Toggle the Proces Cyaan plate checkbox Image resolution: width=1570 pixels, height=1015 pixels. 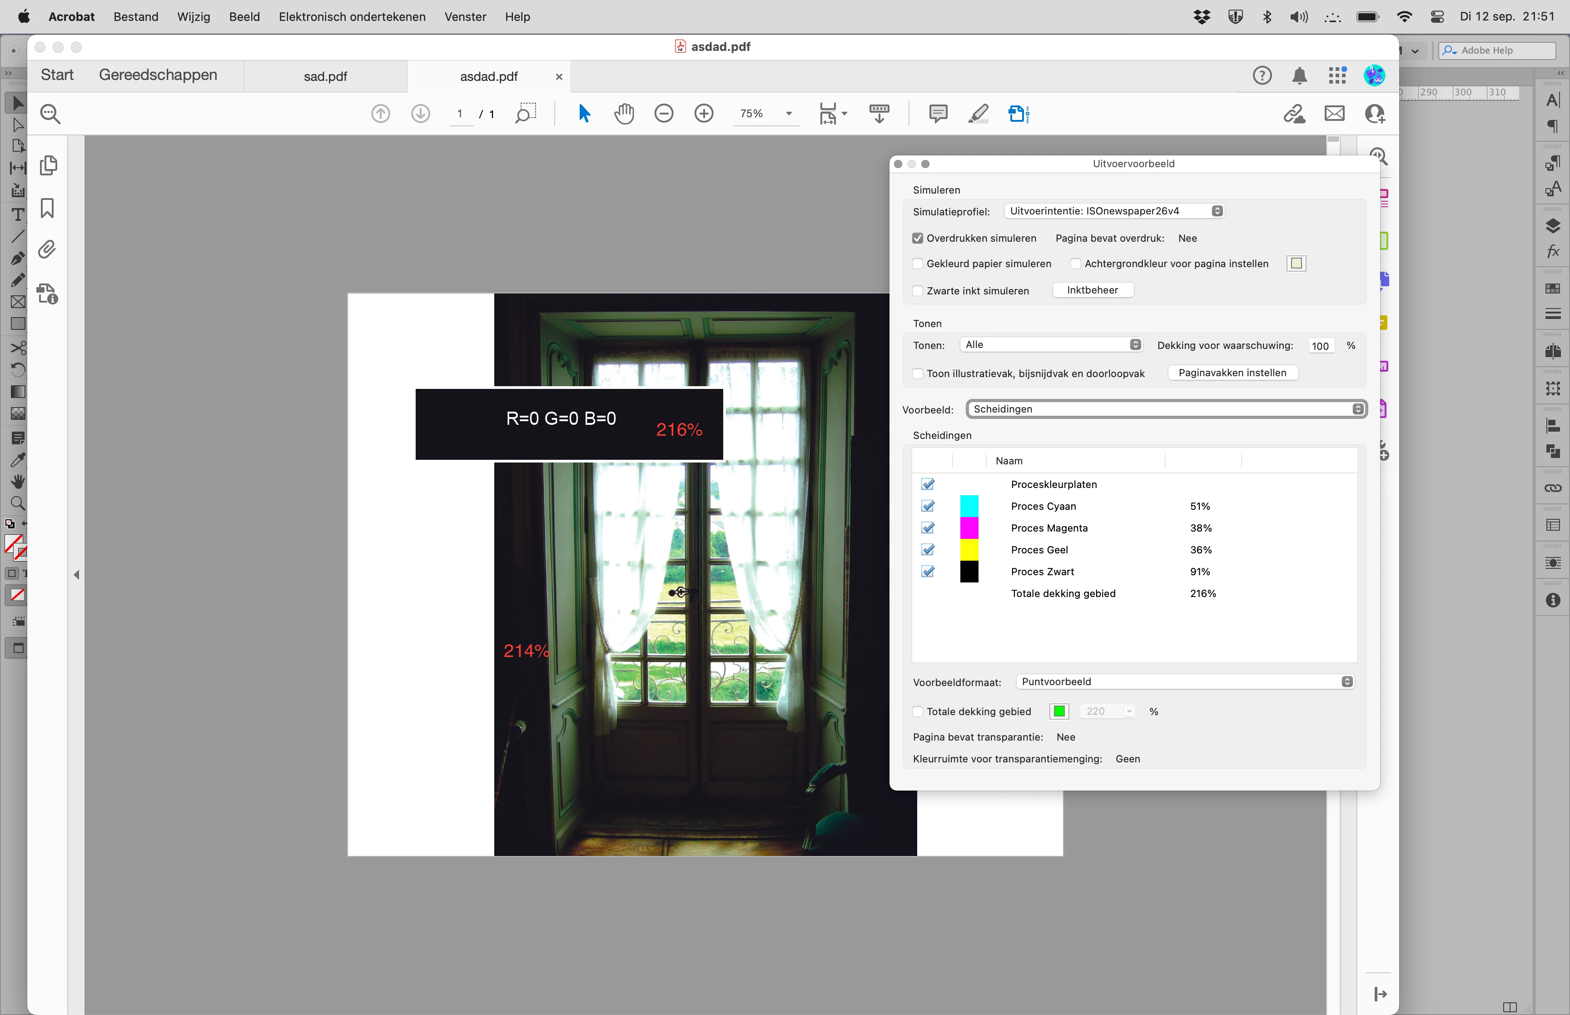(x=928, y=506)
